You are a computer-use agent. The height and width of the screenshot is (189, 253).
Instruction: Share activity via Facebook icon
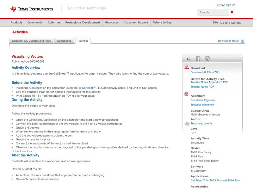click(x=198, y=58)
